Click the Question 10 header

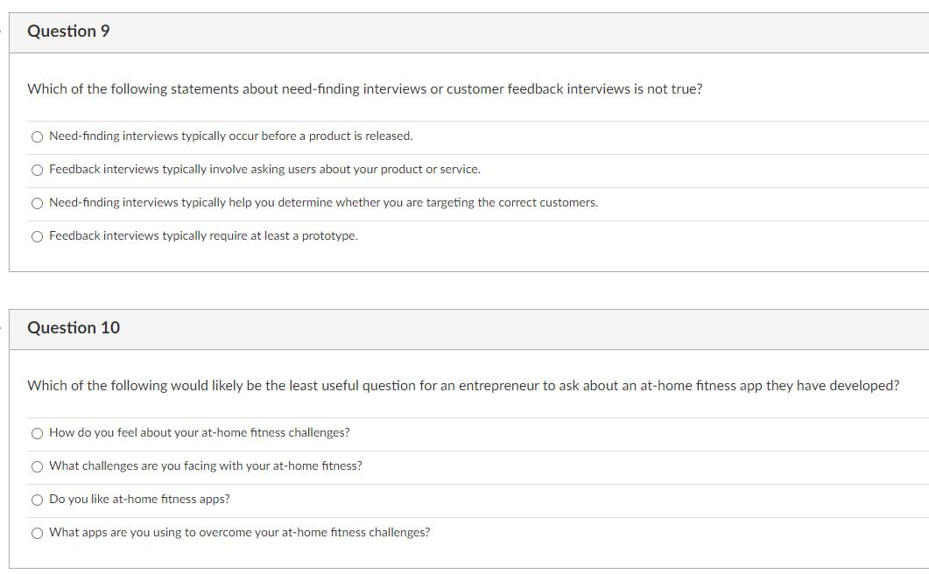pyautogui.click(x=73, y=327)
